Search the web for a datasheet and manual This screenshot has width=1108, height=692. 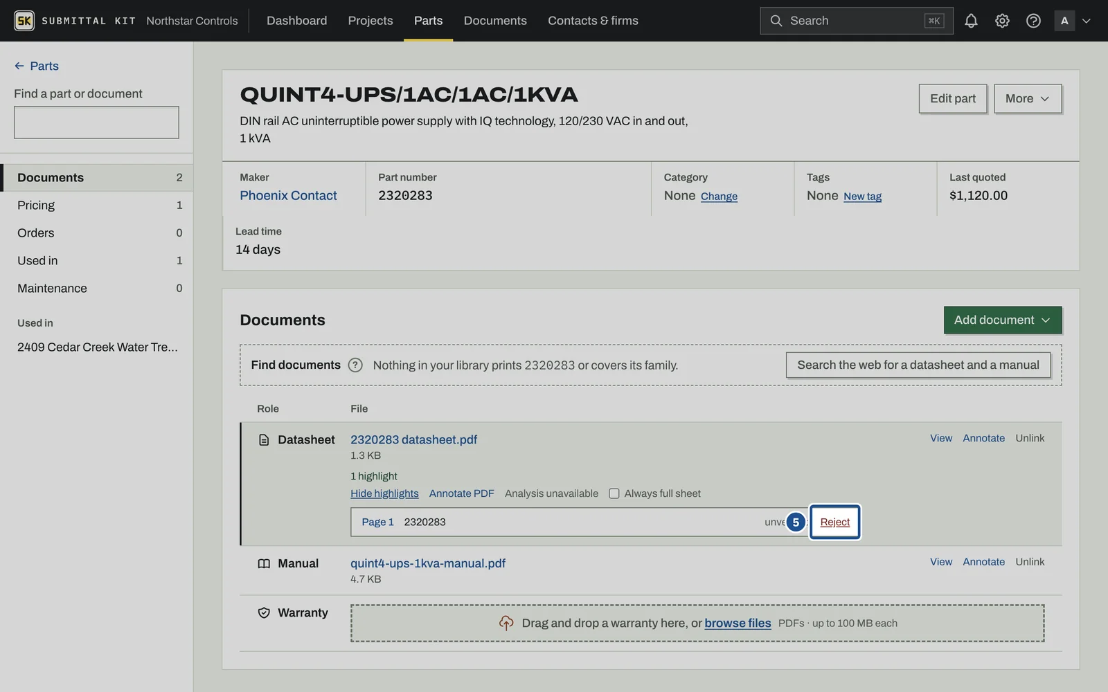click(x=918, y=365)
